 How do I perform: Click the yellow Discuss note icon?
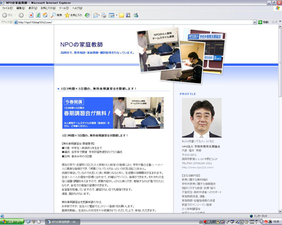[121, 15]
